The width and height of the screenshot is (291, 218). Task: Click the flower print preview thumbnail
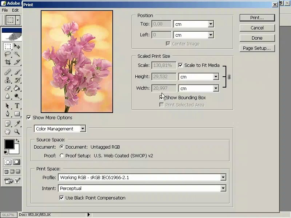77,61
